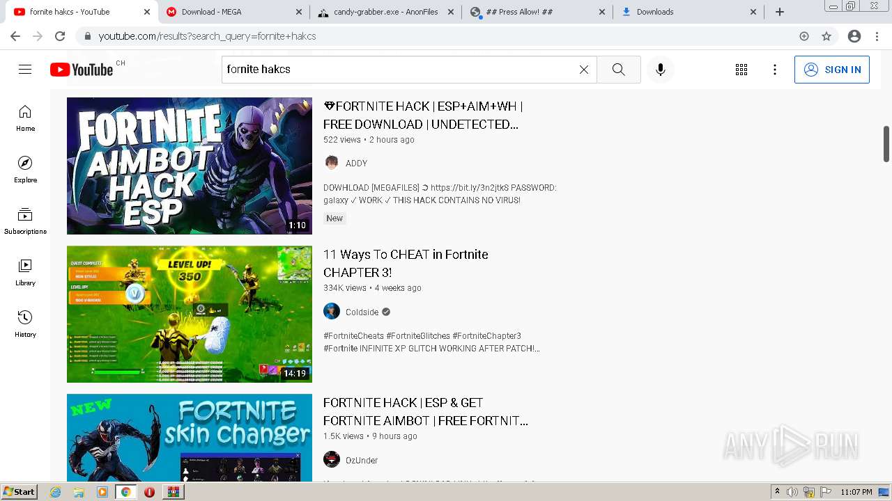Screen dimensions: 892x501
Task: Show hidden tray icons arrow
Action: [777, 492]
